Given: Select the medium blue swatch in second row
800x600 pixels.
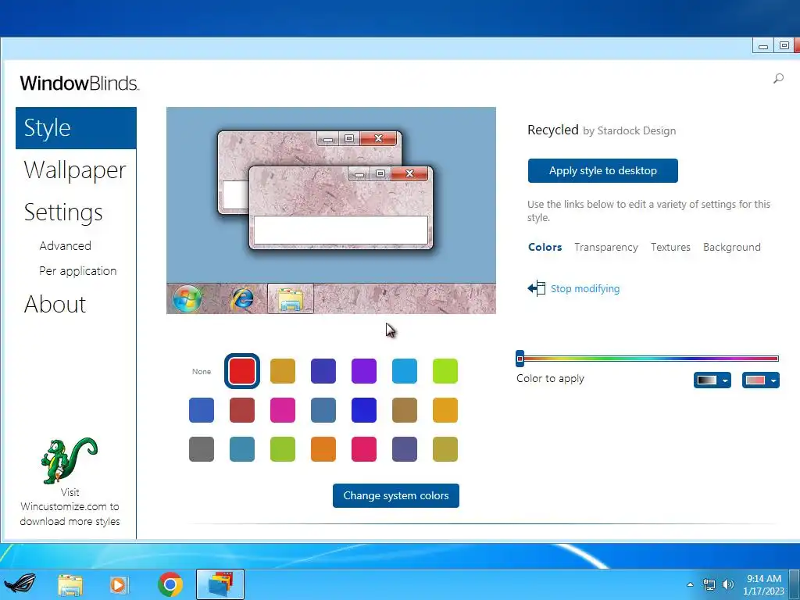Looking at the screenshot, I should (x=202, y=410).
